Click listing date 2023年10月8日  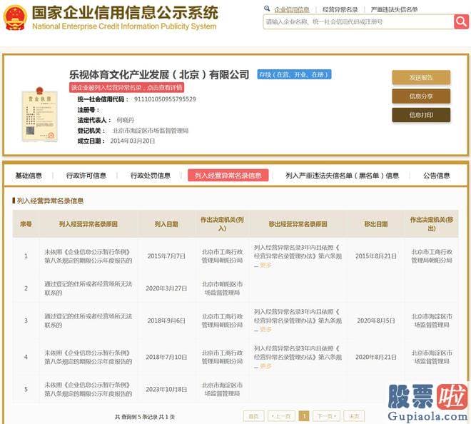pos(166,390)
